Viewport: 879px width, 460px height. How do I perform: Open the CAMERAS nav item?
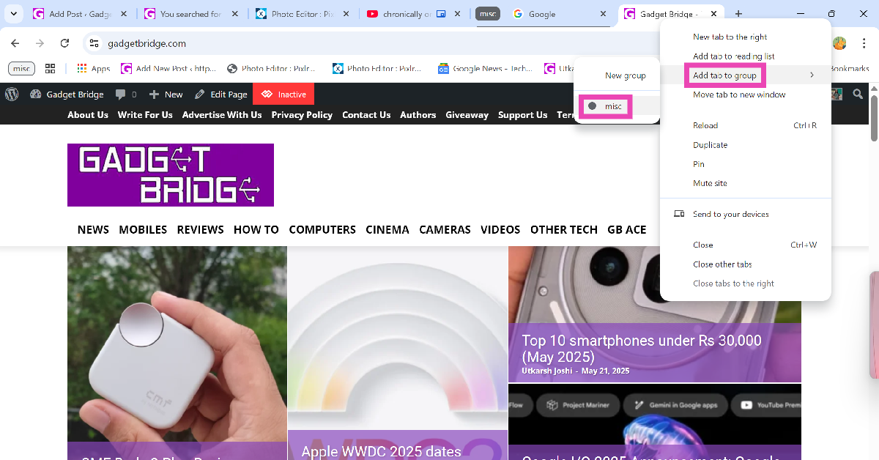pyautogui.click(x=445, y=229)
